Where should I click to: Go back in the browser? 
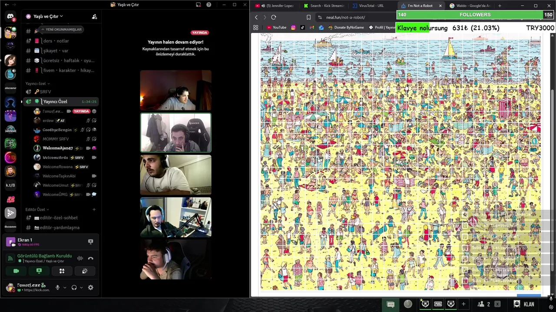click(256, 17)
